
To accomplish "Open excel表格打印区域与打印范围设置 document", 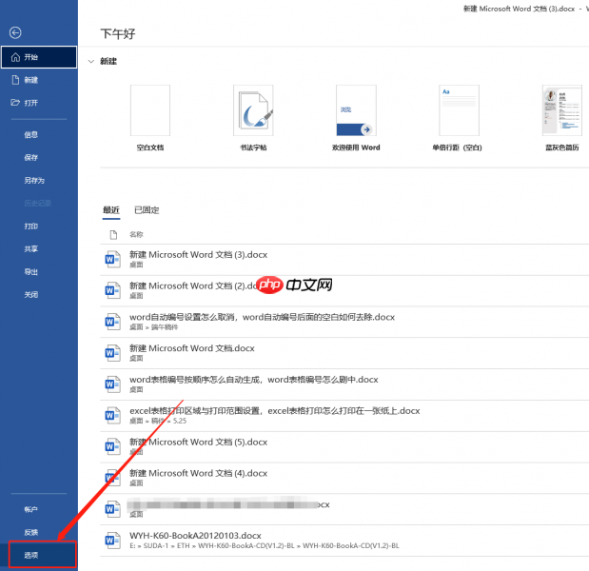I will 275,410.
